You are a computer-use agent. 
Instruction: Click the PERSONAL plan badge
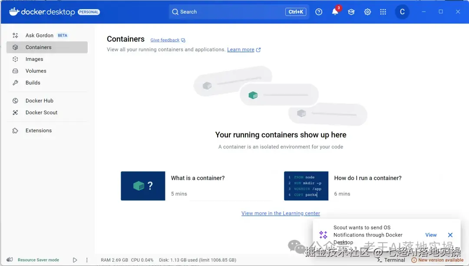pyautogui.click(x=89, y=12)
